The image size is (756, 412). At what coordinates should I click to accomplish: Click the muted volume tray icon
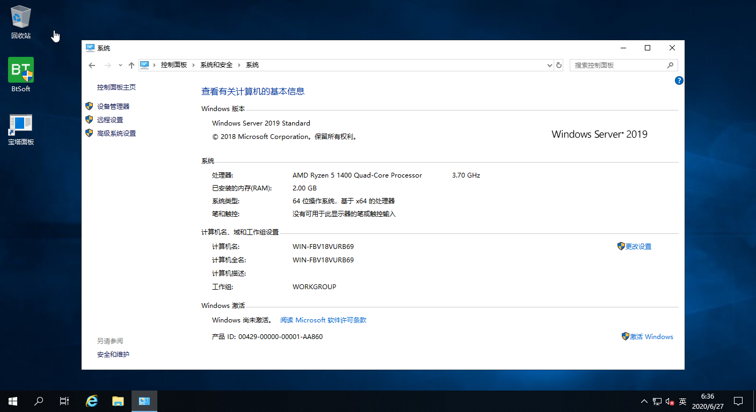(x=670, y=401)
